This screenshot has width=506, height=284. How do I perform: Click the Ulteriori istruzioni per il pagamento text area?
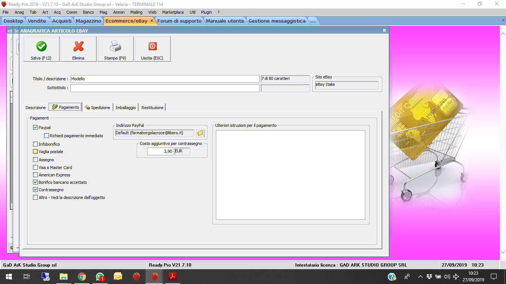[290, 175]
